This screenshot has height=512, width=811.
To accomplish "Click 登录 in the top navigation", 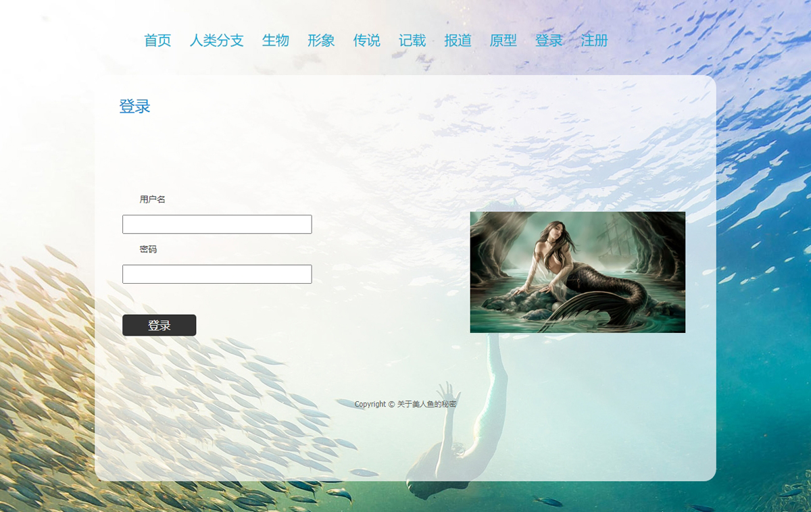I will 549,41.
